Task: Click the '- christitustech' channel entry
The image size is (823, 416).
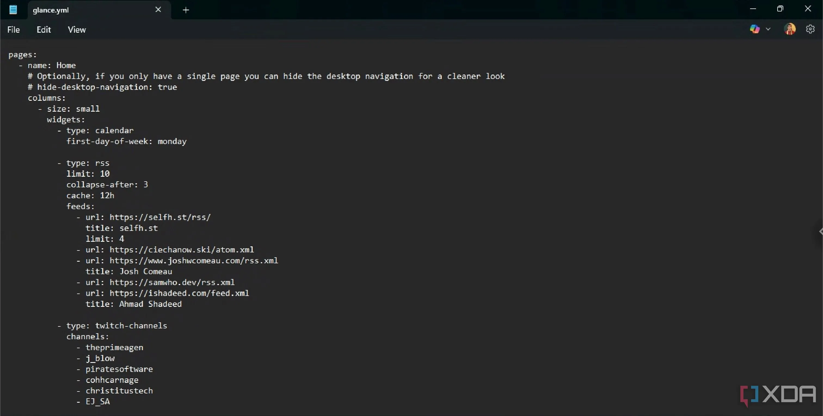Action: pyautogui.click(x=114, y=391)
